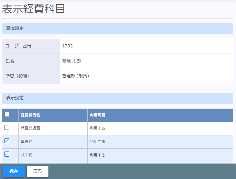Click the 表示設定 section header
Screen dimensions: 236x179
click(15, 98)
